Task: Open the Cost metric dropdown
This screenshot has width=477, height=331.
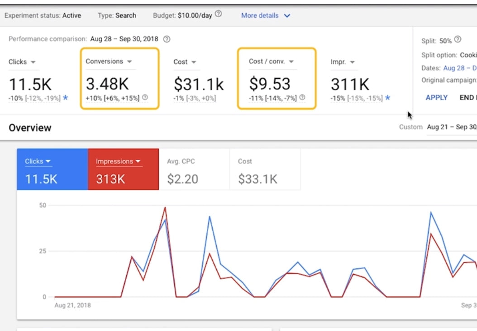Action: 194,62
